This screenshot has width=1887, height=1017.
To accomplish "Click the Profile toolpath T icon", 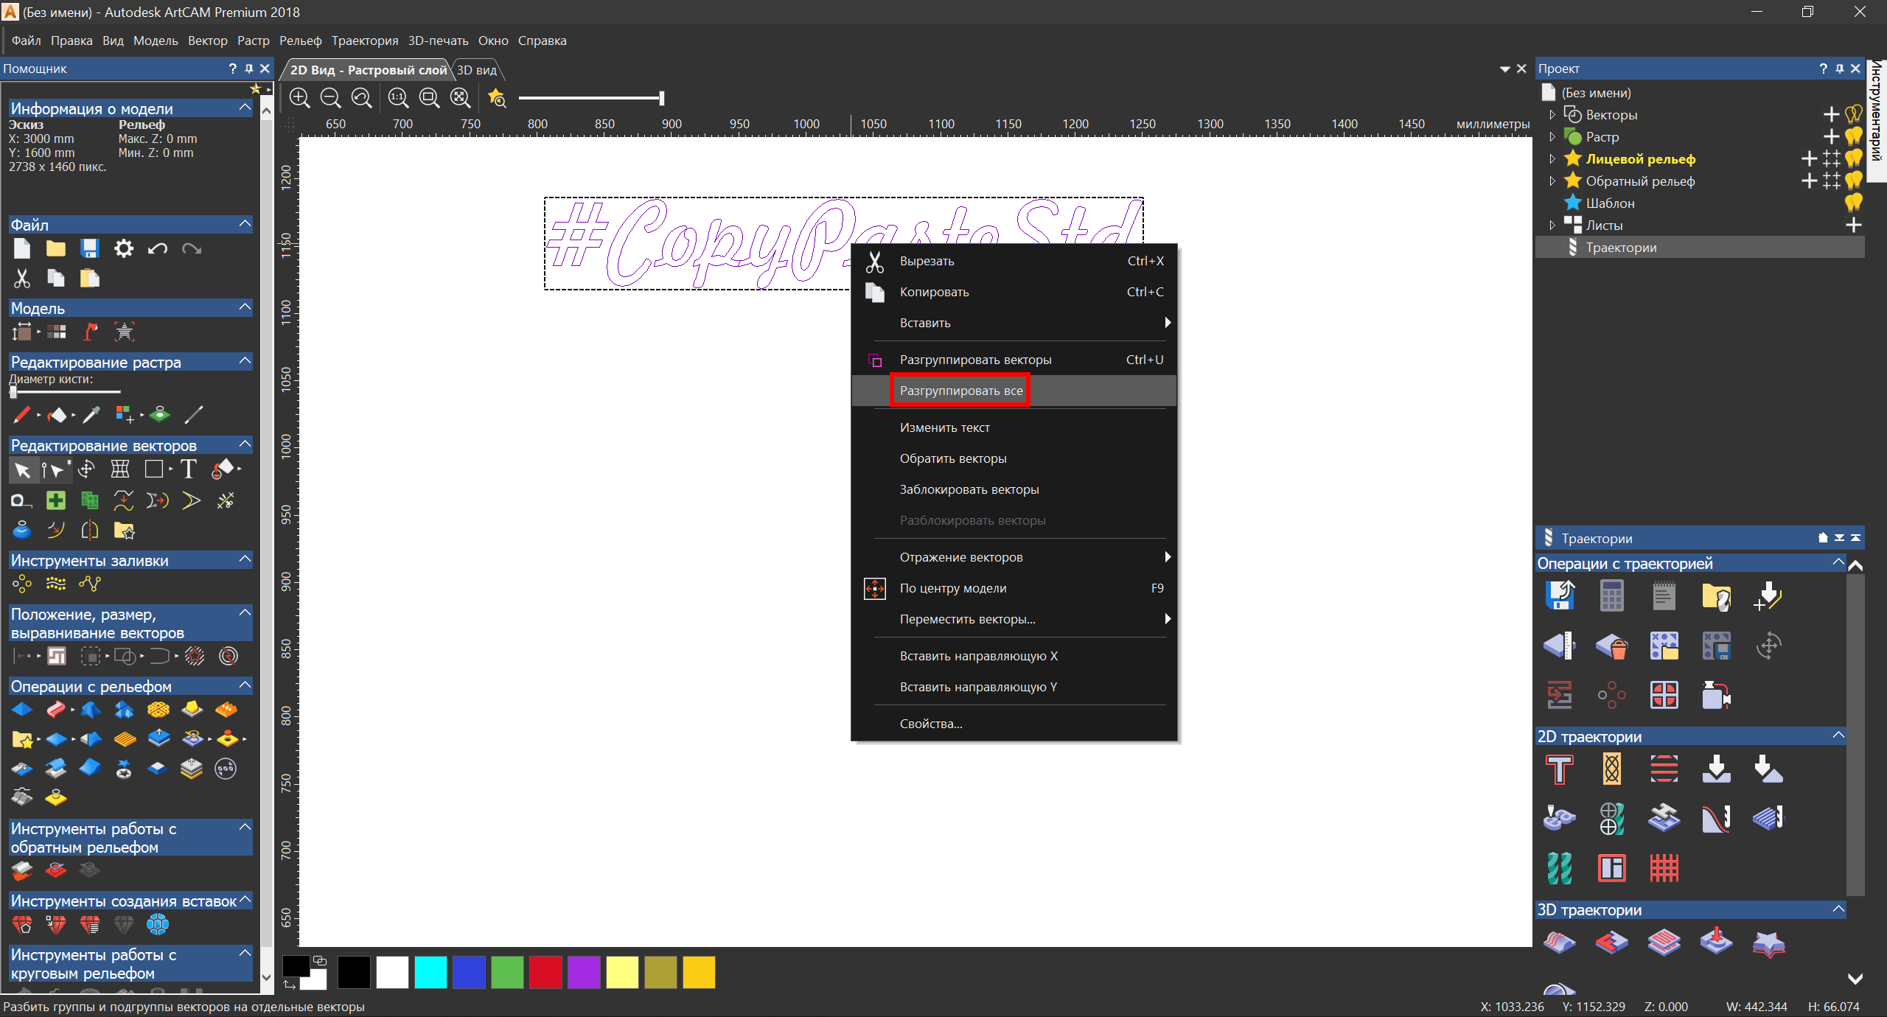I will click(1559, 769).
